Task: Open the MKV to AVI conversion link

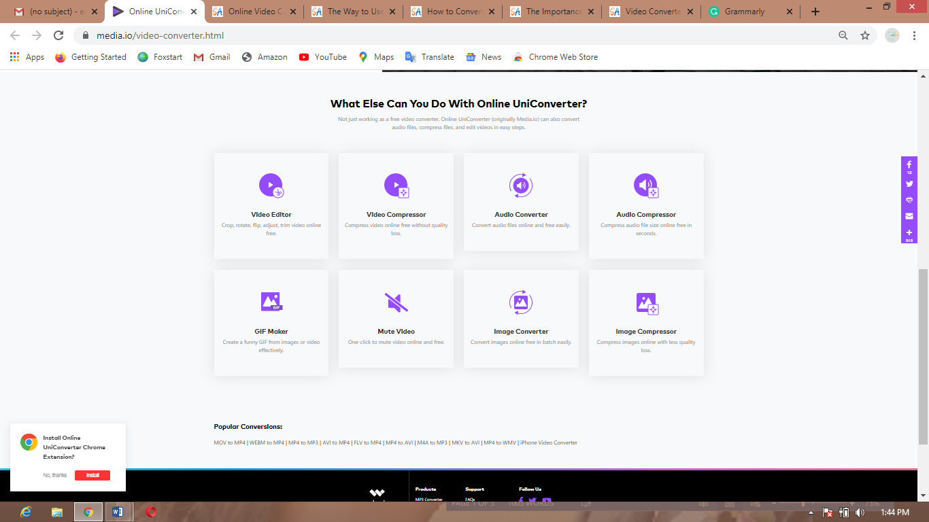Action: coord(466,442)
